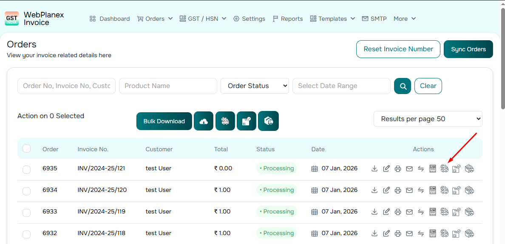The image size is (505, 244).
Task: Expand the Results per page selector
Action: 428,119
